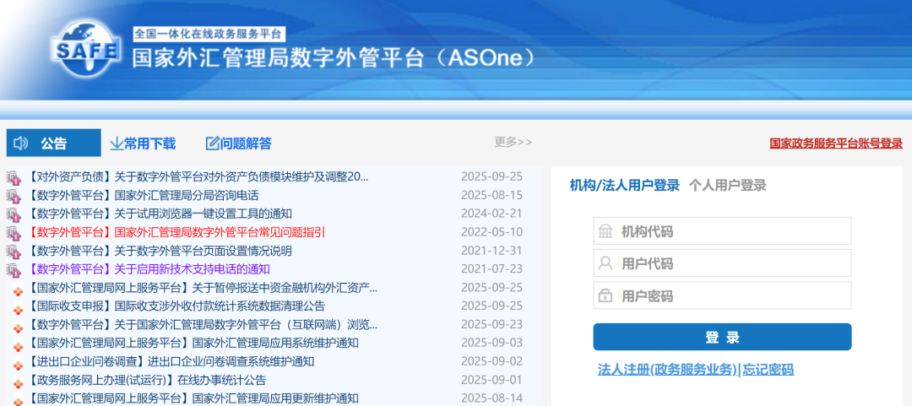Focus the 用户代码 input field

[722, 263]
